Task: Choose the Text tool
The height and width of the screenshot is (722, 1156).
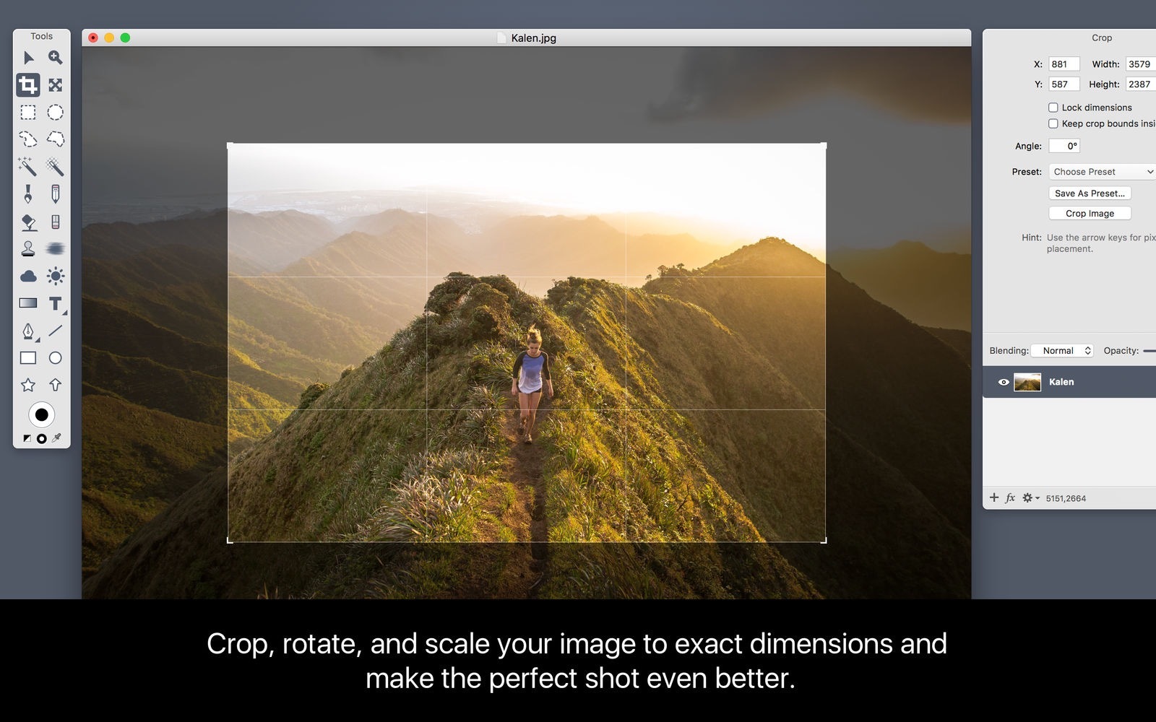Action: [x=55, y=304]
